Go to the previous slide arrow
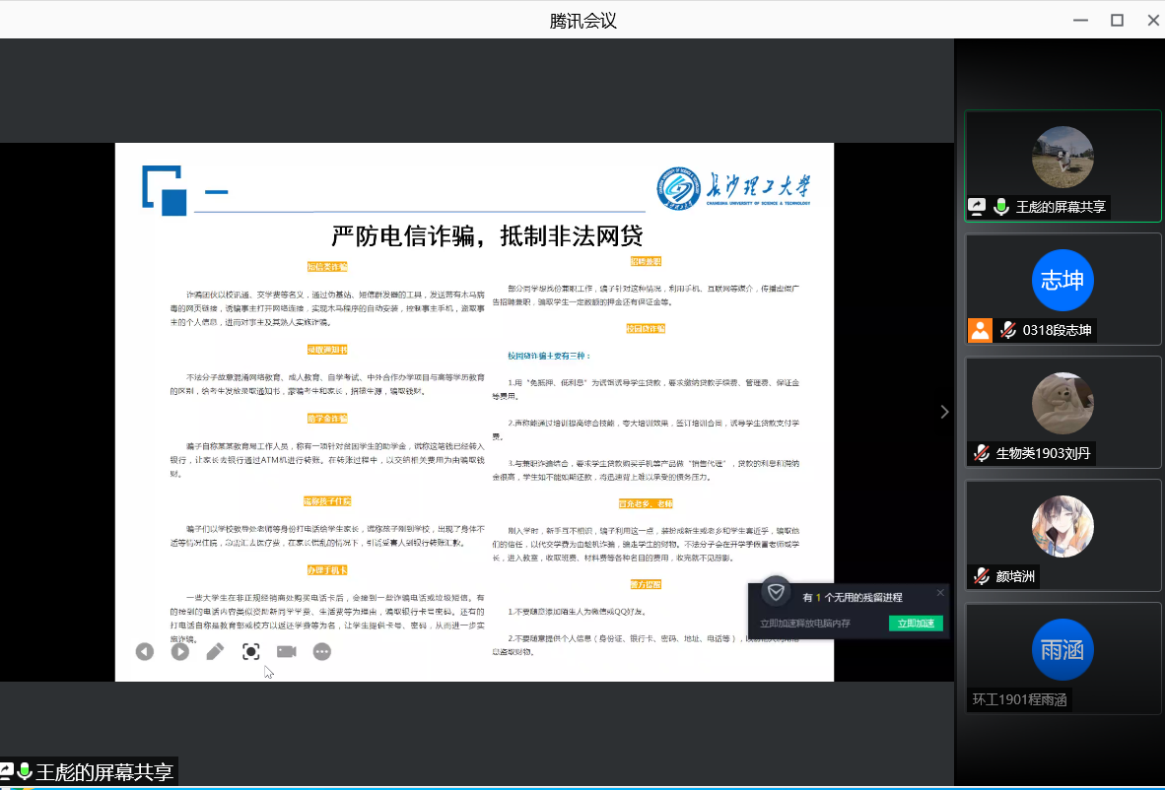This screenshot has height=790, width=1165. (x=145, y=651)
